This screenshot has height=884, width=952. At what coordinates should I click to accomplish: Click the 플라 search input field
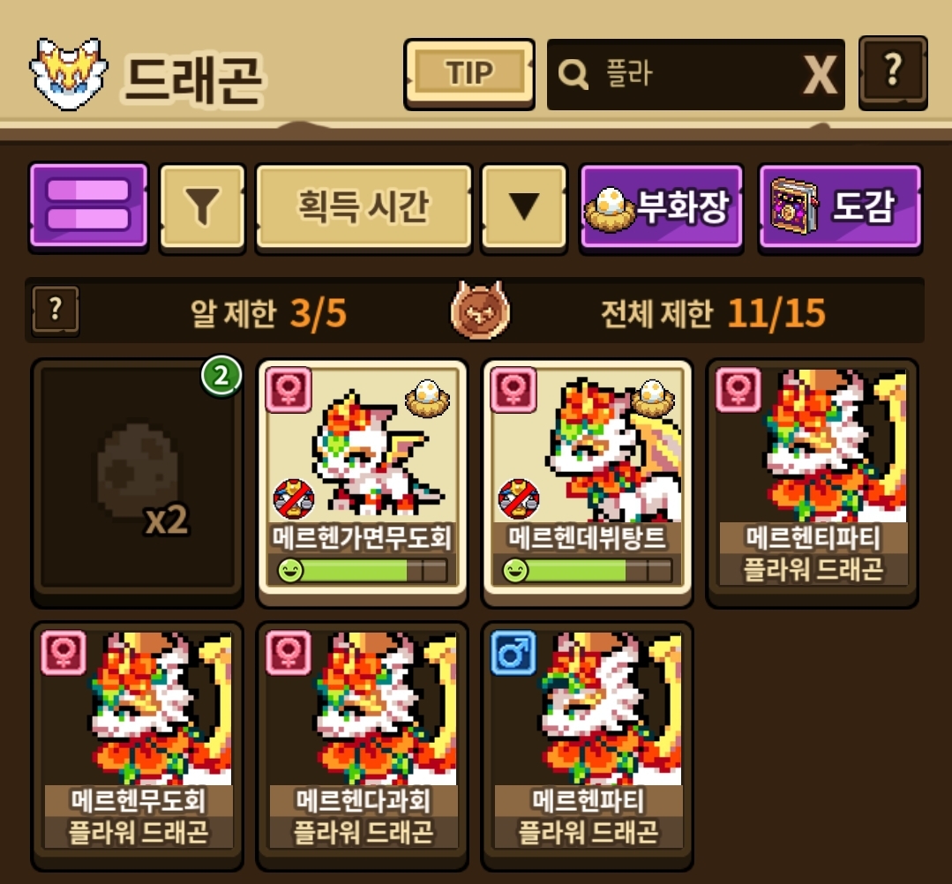pos(695,74)
